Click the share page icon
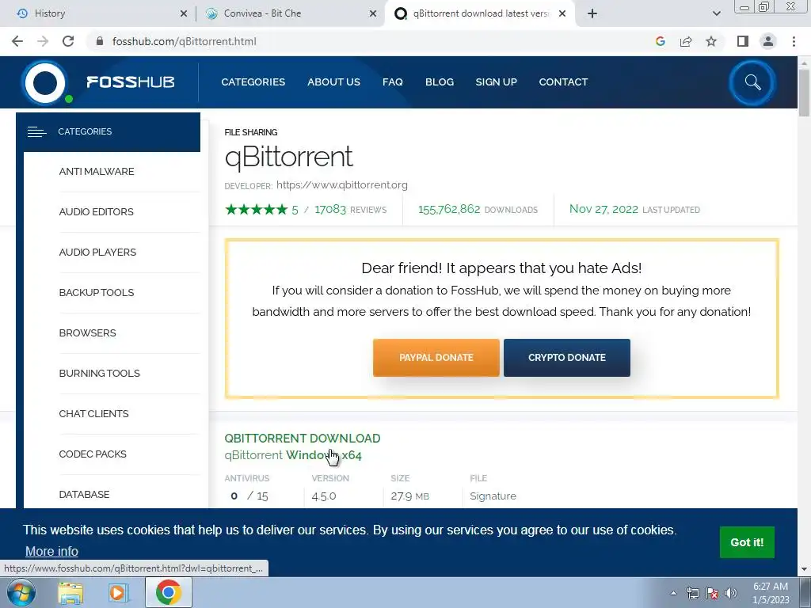 coord(686,41)
